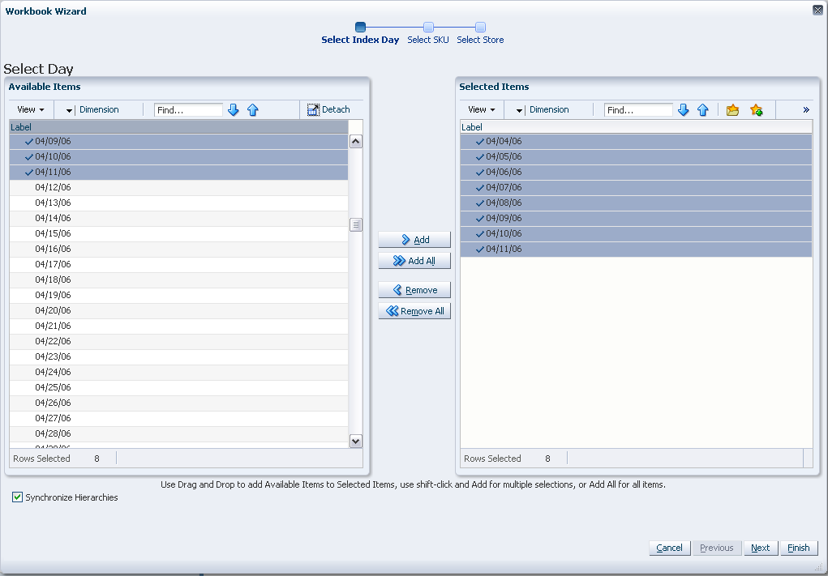Screen dimensions: 828x576
Task: Click the Find previous arrow in Selected Items
Action: click(x=703, y=109)
